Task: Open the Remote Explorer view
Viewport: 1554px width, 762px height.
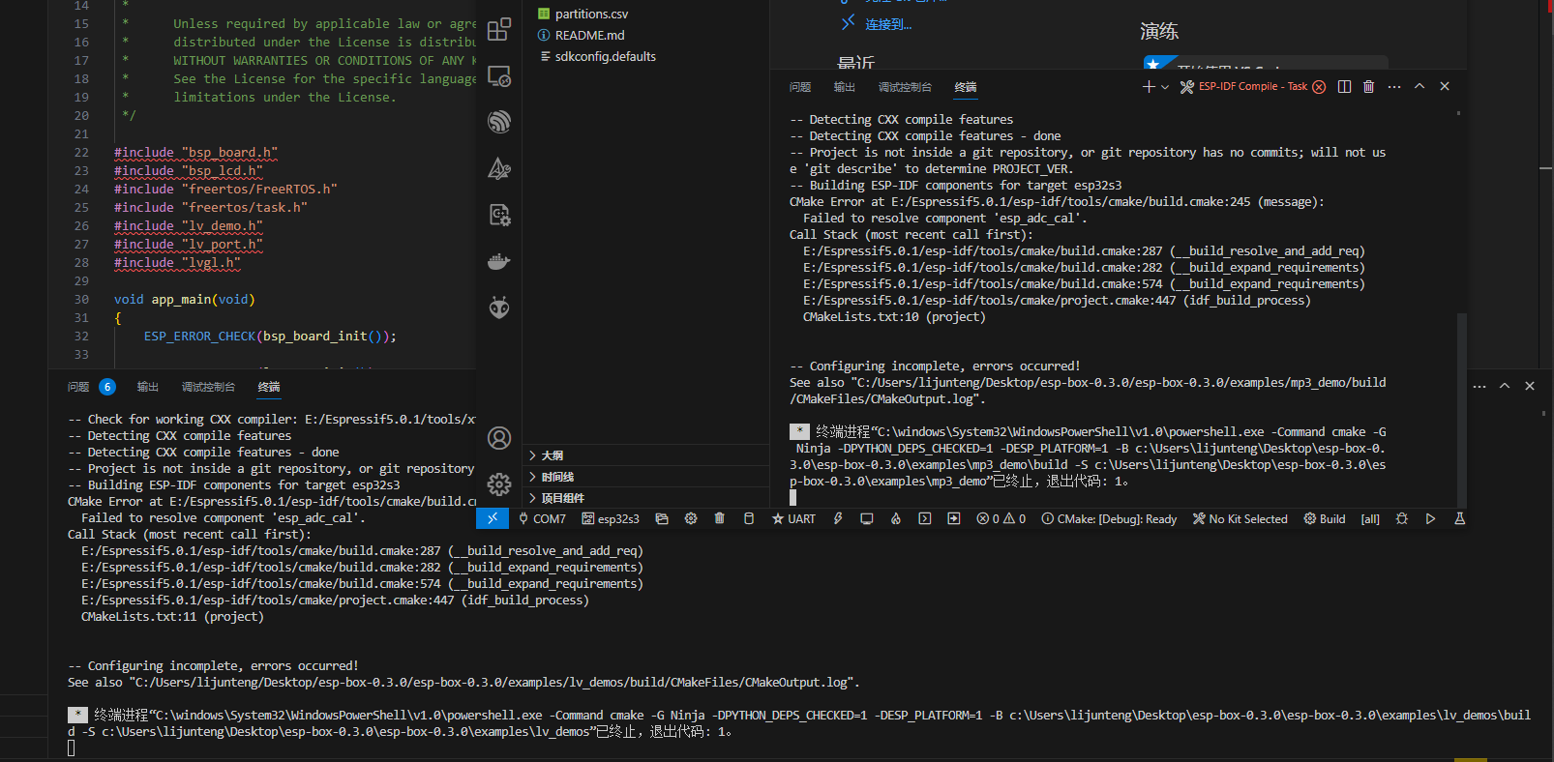Action: (x=499, y=75)
